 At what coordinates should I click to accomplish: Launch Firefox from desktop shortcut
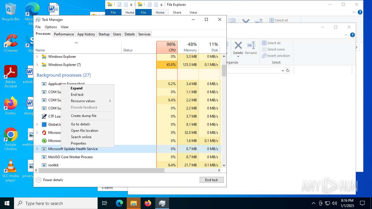pyautogui.click(x=10, y=106)
